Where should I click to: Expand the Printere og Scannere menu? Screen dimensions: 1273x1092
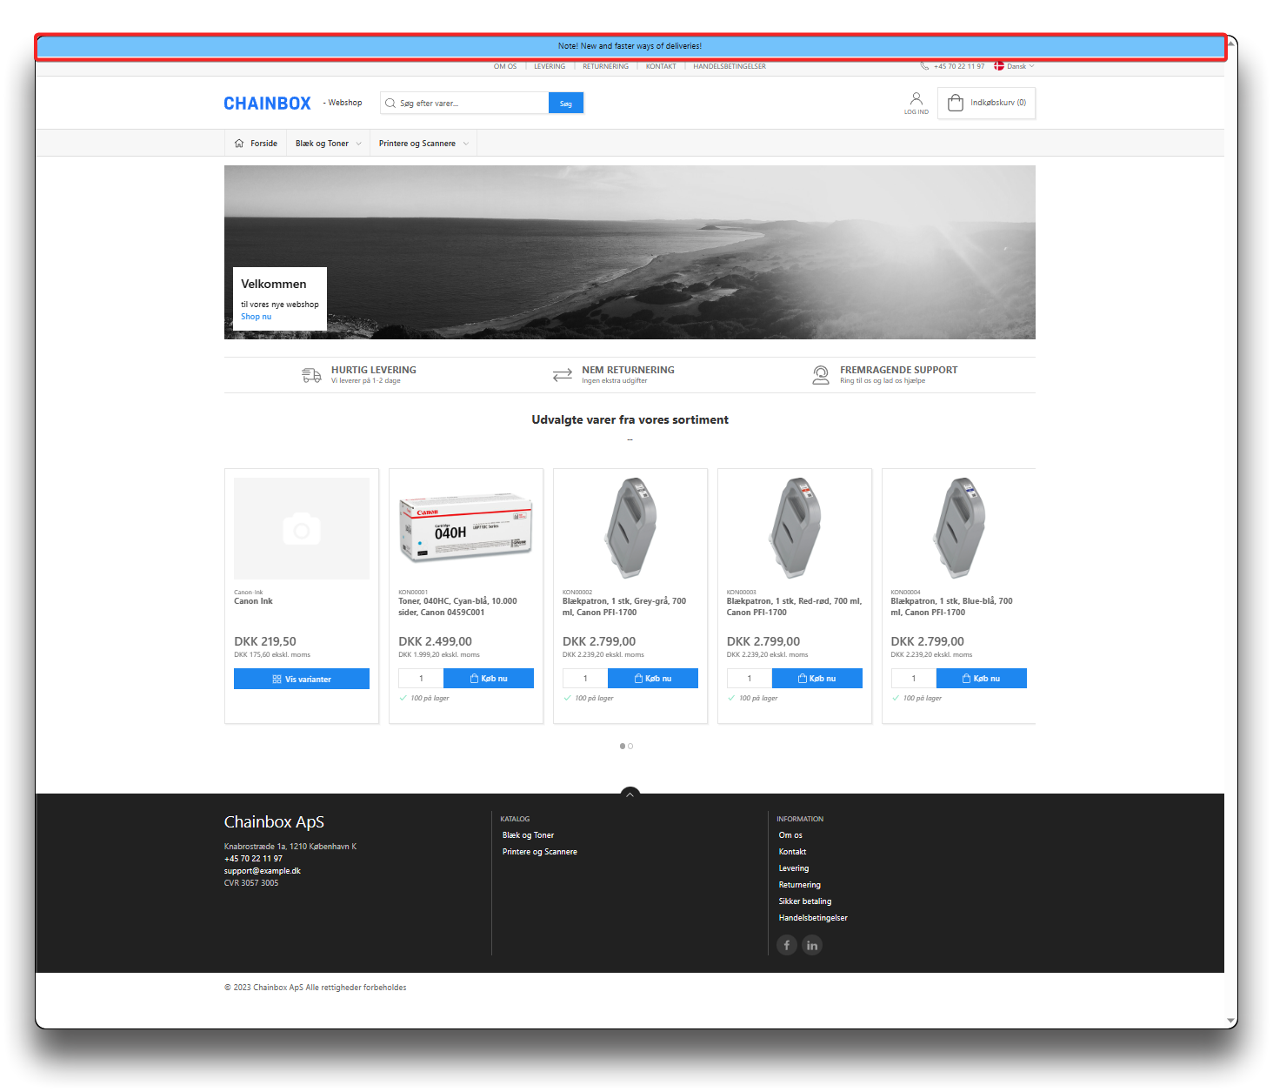tap(423, 144)
